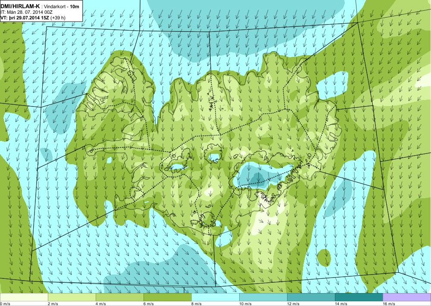
Task: Click the '6 m/s' legend label
Action: (x=149, y=303)
